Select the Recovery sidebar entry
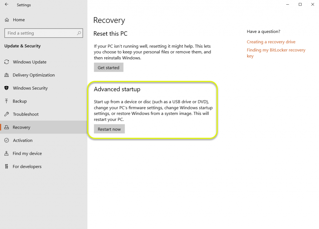The image size is (319, 229). 44,127
